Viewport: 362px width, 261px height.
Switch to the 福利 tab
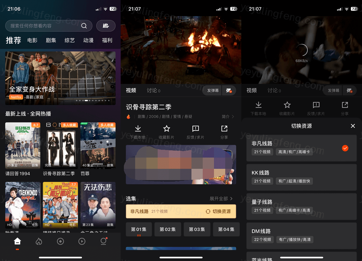pos(107,40)
